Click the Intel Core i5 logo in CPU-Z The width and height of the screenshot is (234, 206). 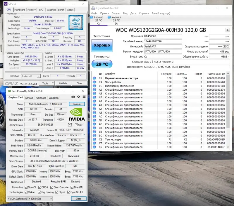coord(76,22)
